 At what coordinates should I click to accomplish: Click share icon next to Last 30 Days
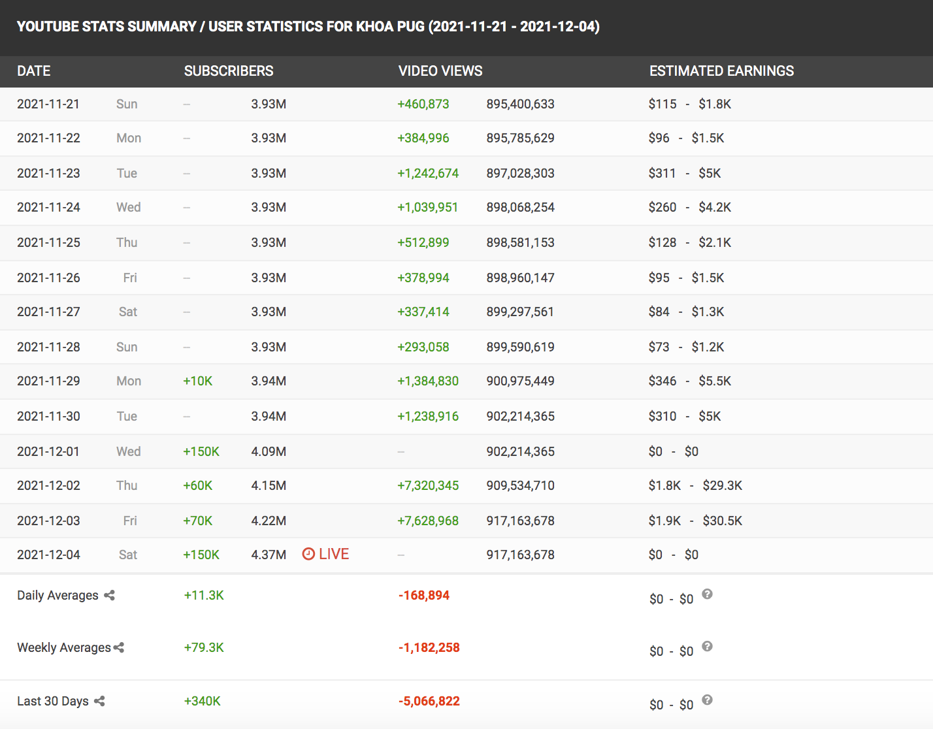click(x=99, y=701)
